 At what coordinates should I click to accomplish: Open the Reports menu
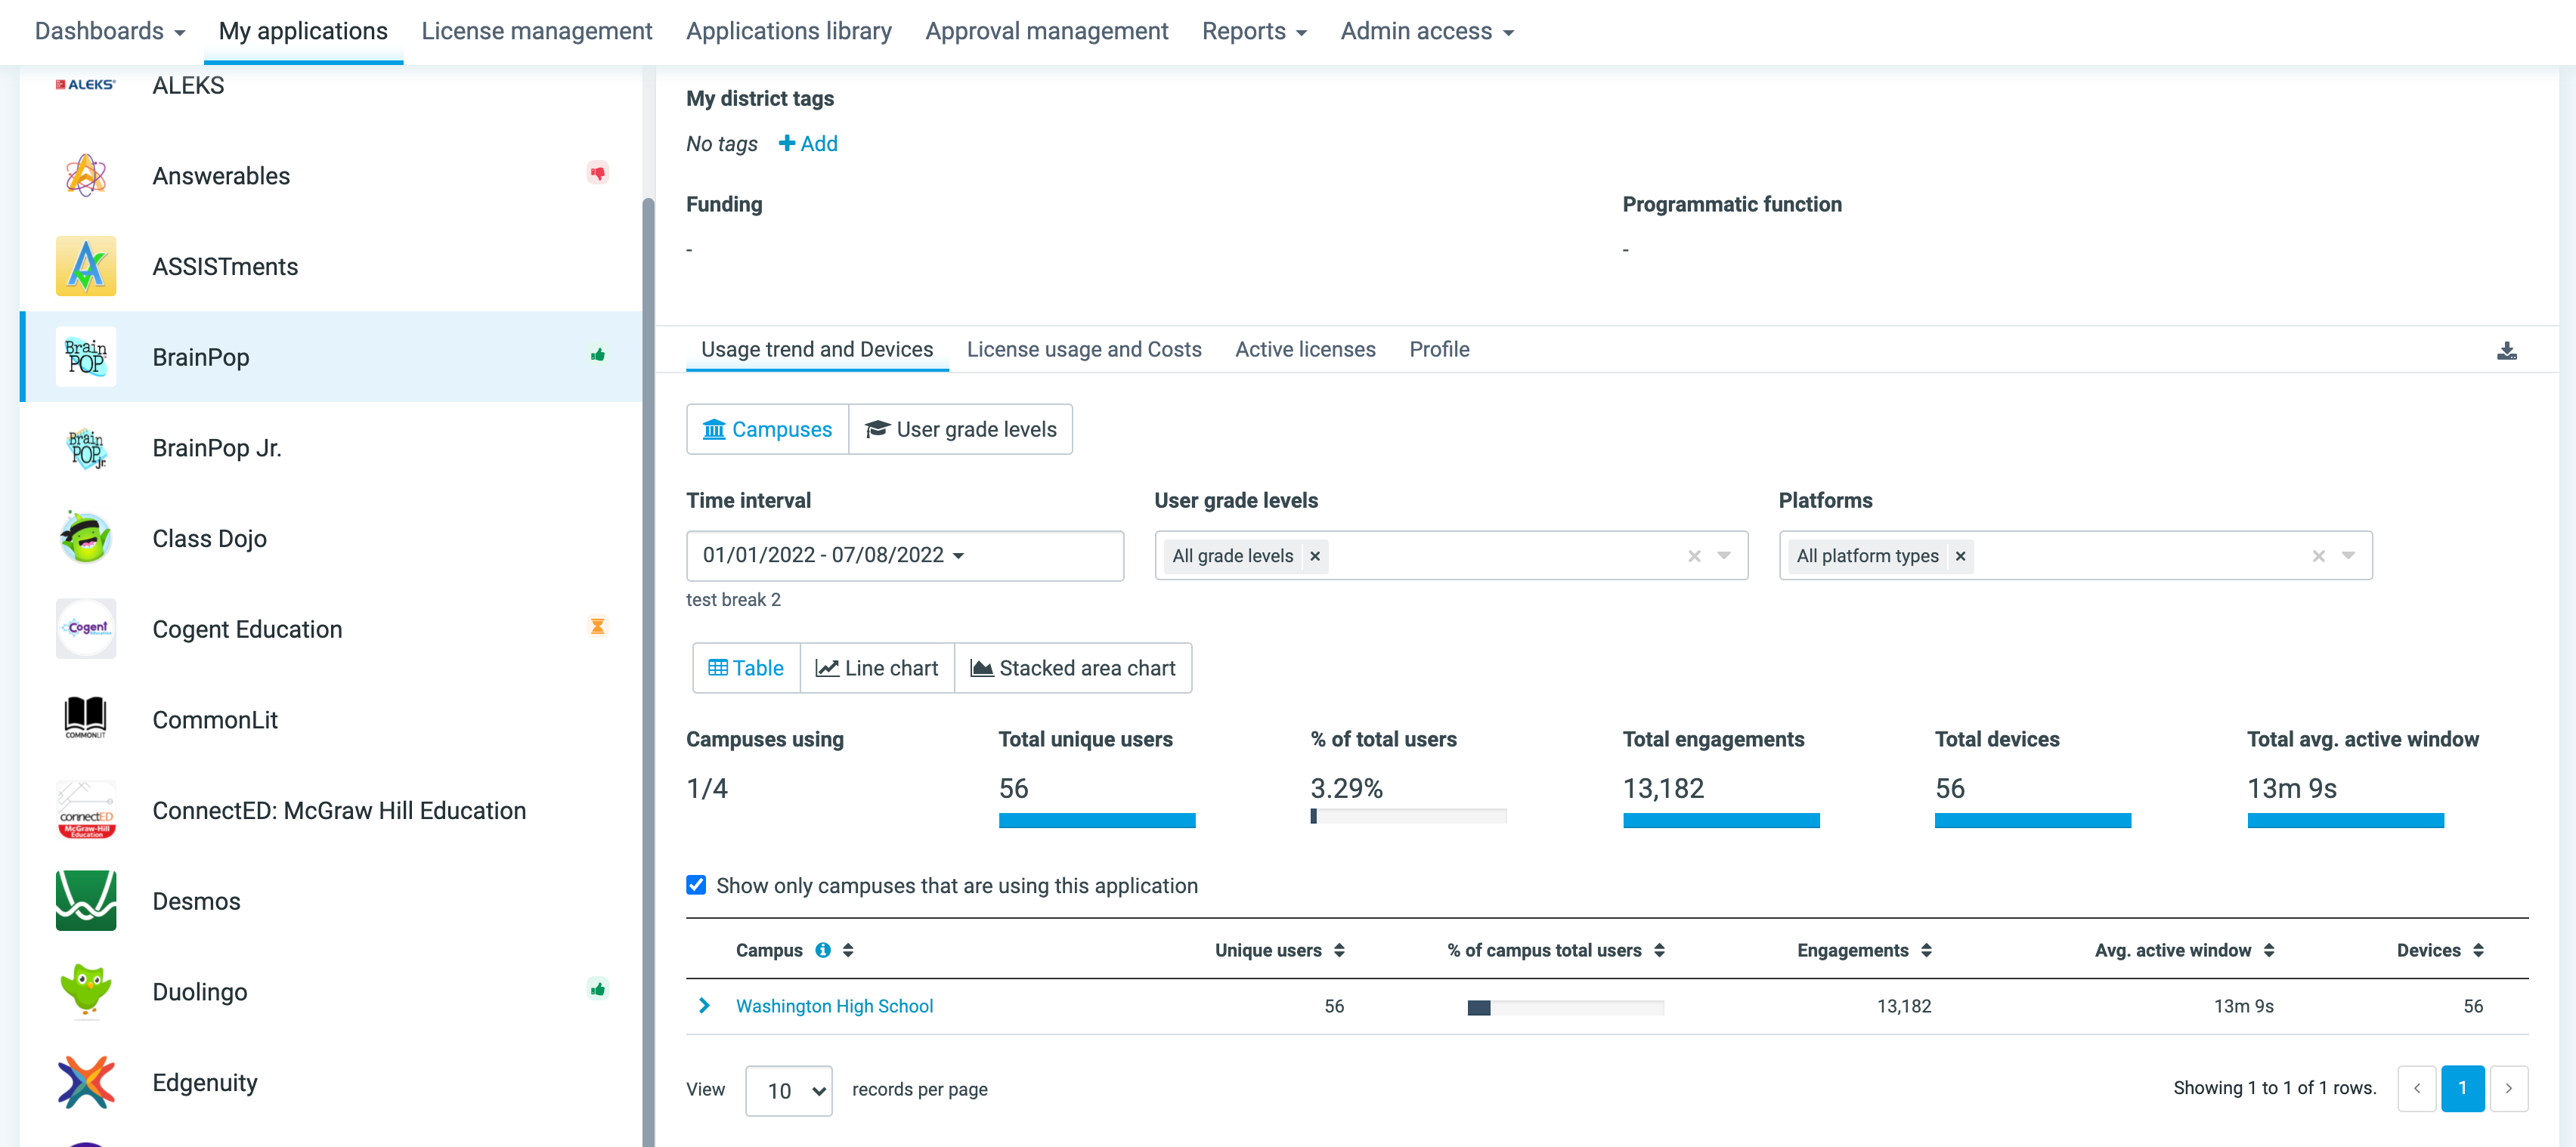click(1254, 31)
